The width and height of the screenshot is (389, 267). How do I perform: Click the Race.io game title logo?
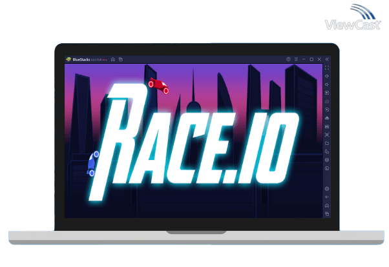coord(193,143)
